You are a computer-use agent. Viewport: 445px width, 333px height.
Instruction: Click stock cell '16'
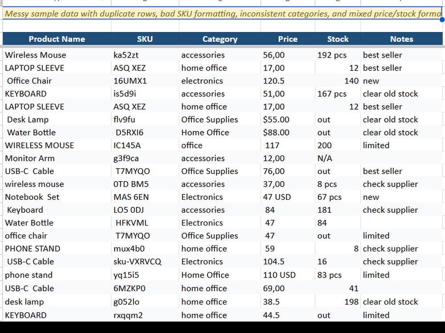(x=338, y=262)
